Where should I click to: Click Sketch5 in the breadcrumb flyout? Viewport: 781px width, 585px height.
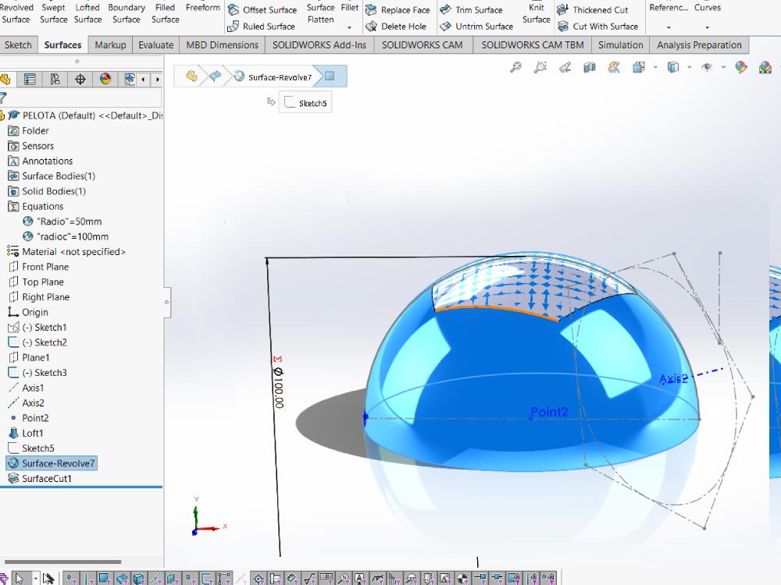[305, 103]
